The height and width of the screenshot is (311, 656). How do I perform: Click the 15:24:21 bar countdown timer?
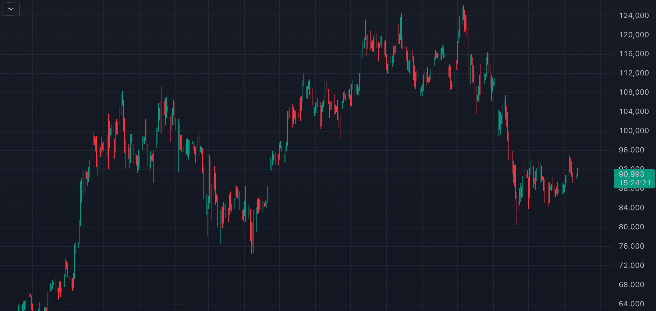635,183
